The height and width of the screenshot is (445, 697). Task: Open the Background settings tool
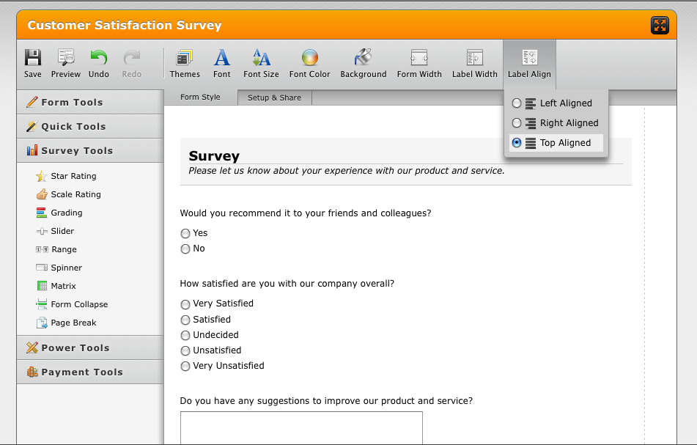(x=363, y=59)
